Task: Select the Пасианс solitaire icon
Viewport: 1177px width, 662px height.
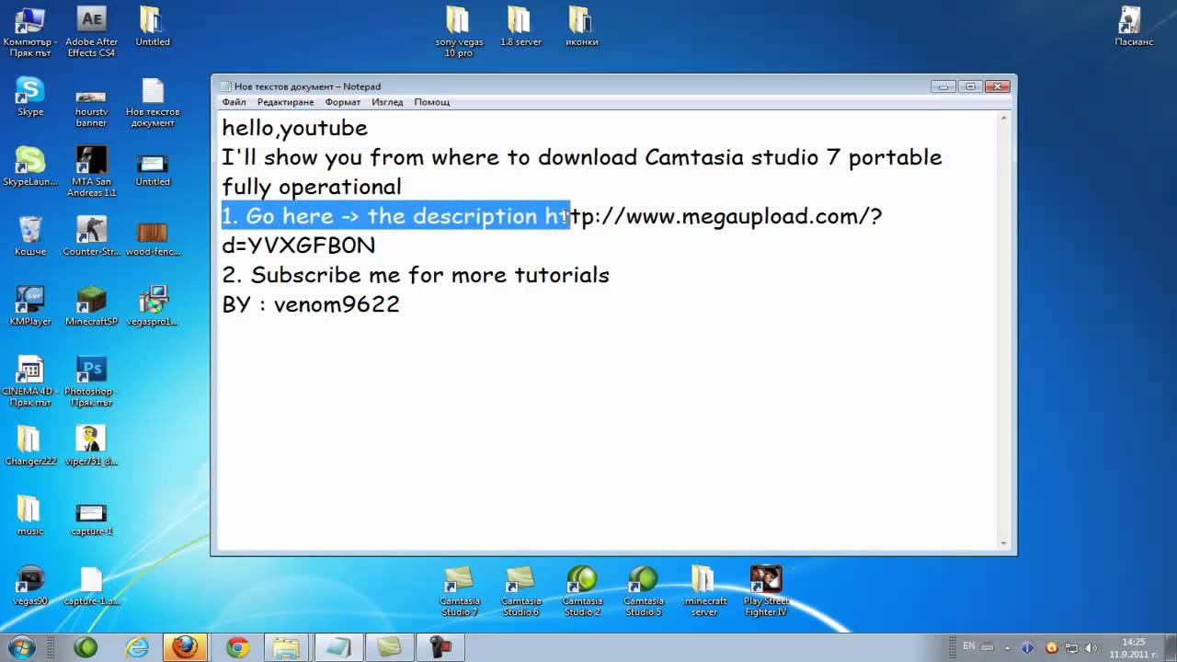Action: point(1133,27)
